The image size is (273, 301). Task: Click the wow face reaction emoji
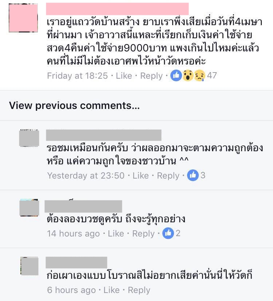click(188, 75)
